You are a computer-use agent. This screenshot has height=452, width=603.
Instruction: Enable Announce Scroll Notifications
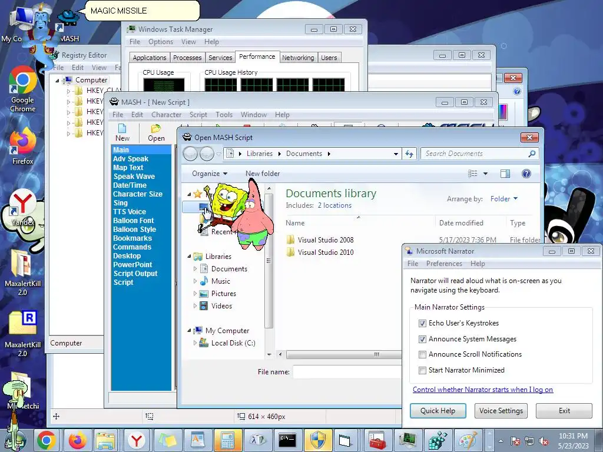(422, 354)
